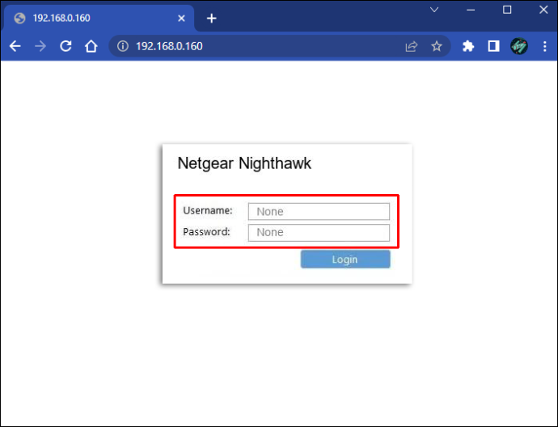Screen dimensions: 558x427
Task: Open a new tab
Action: pos(212,18)
